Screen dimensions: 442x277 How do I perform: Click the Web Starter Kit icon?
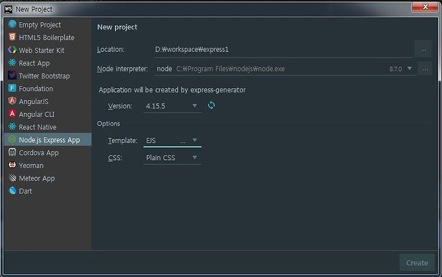pyautogui.click(x=12, y=50)
